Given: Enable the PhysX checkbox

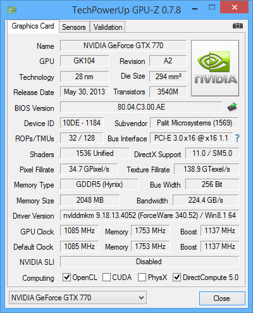Looking at the screenshot, I should point(142,277).
